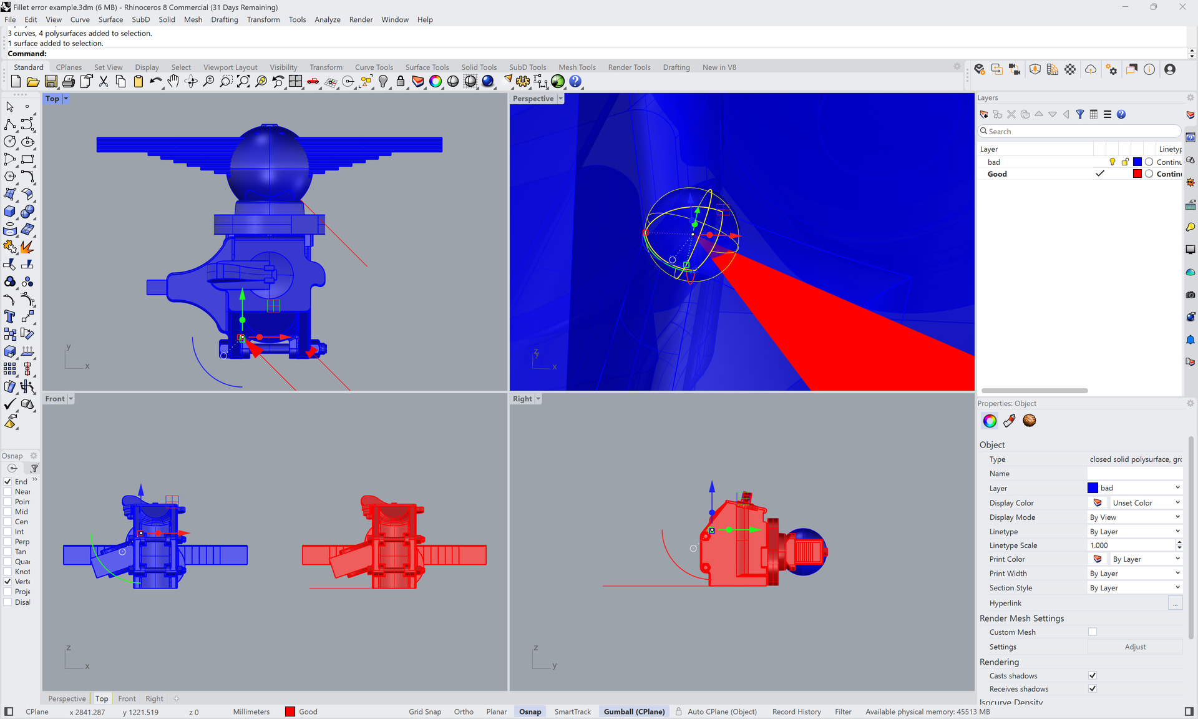1198x719 pixels.
Task: Open the Options gear icon
Action: 523,81
